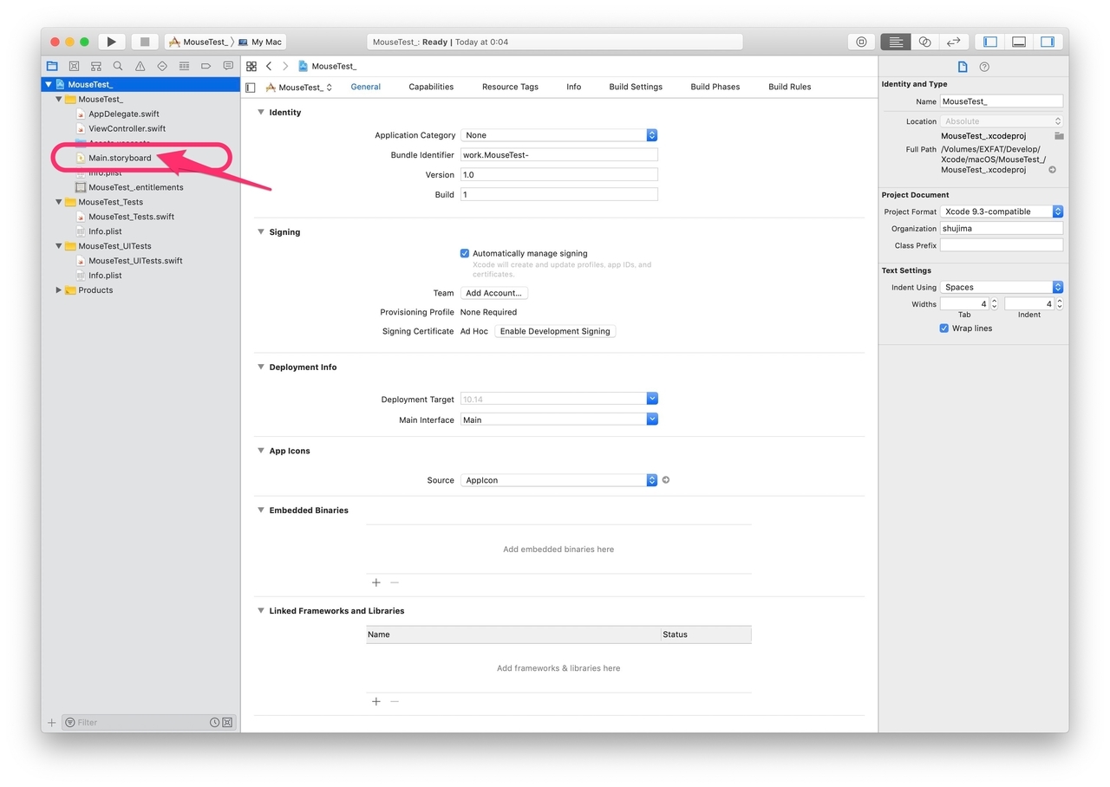Show the File inspector
1110x787 pixels.
pos(963,67)
